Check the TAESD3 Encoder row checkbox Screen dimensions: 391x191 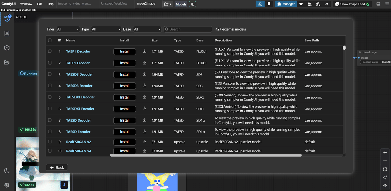pos(50,85)
